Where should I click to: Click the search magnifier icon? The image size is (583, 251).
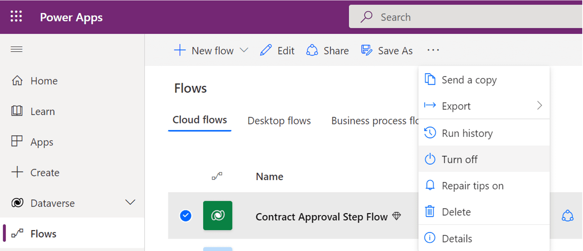click(x=367, y=17)
